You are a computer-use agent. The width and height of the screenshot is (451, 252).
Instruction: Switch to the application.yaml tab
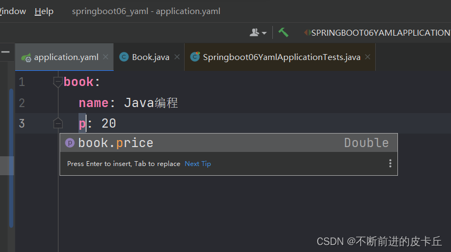(66, 57)
